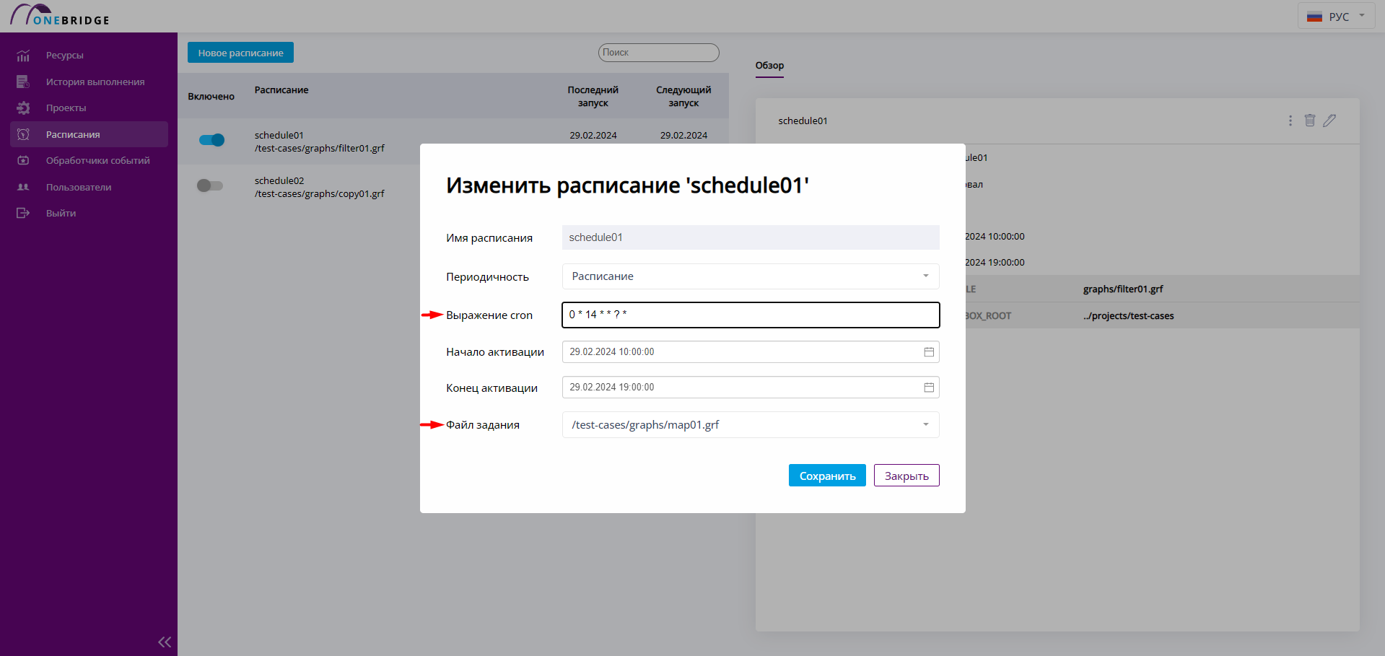1385x656 pixels.
Task: Open calendar picker for activation end
Action: [x=929, y=388]
